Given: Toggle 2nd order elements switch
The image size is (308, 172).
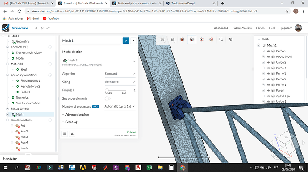Looking at the screenshot, I should pos(108,98).
